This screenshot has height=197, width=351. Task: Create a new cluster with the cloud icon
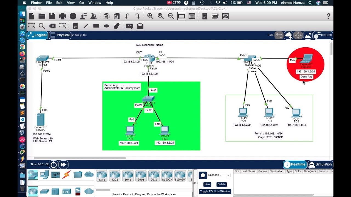pyautogui.click(x=288, y=35)
